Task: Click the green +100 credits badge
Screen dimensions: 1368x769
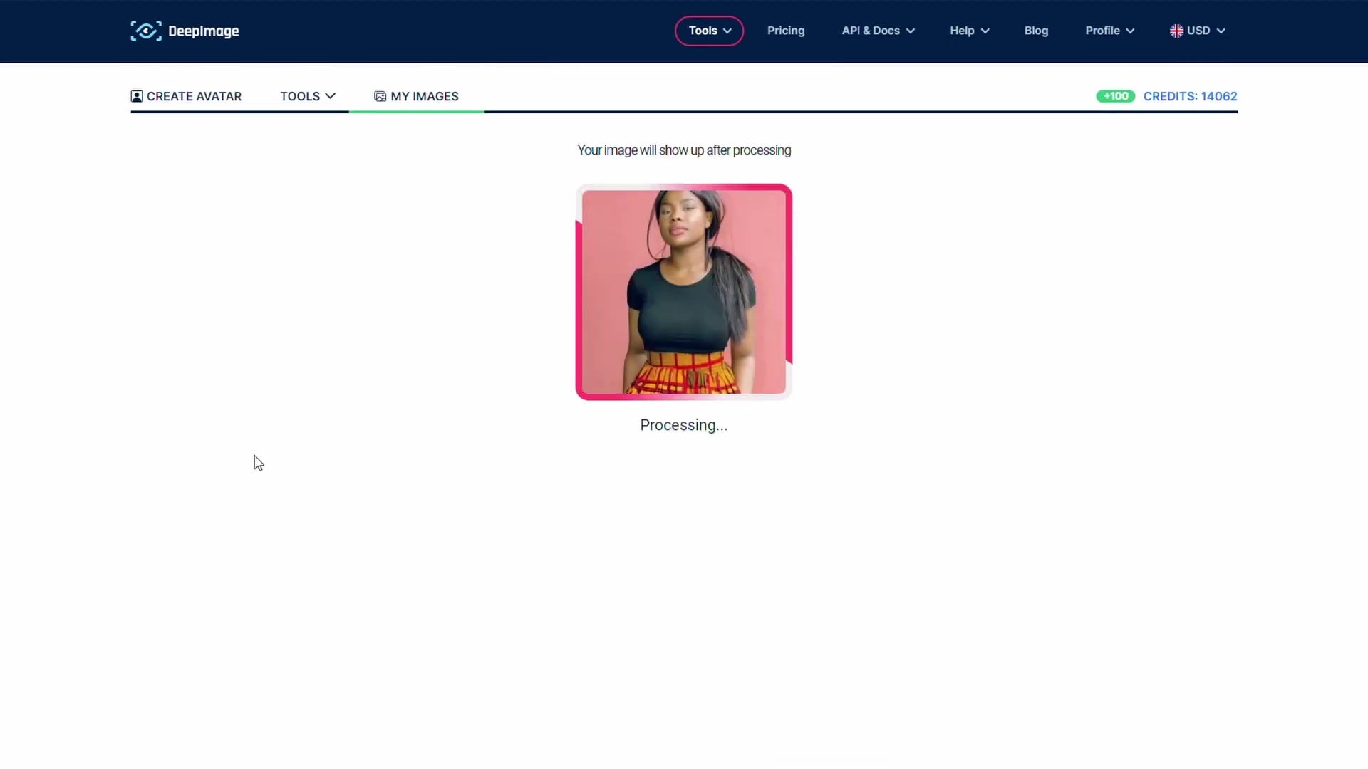Action: tap(1115, 96)
